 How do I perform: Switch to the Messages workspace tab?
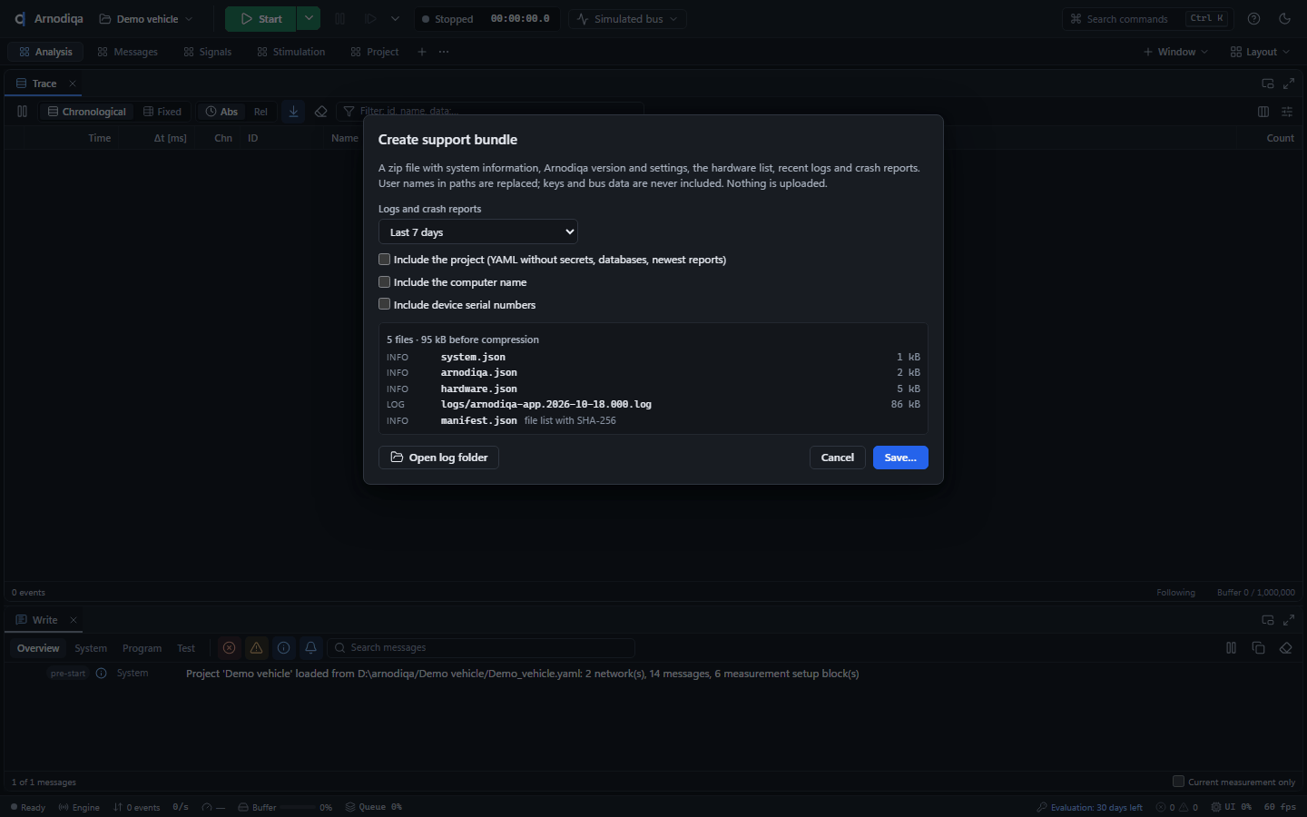[128, 52]
